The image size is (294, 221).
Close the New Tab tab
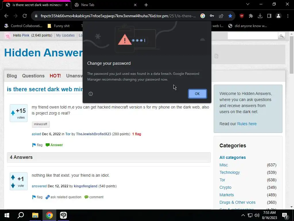[135, 5]
